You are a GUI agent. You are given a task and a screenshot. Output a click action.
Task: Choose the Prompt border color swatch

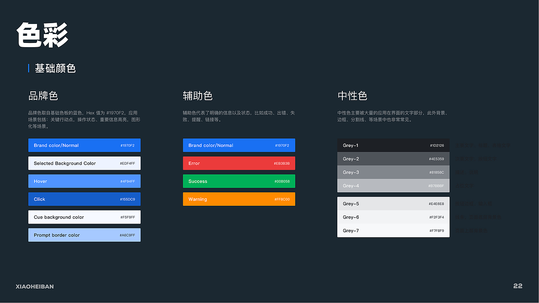pos(84,235)
